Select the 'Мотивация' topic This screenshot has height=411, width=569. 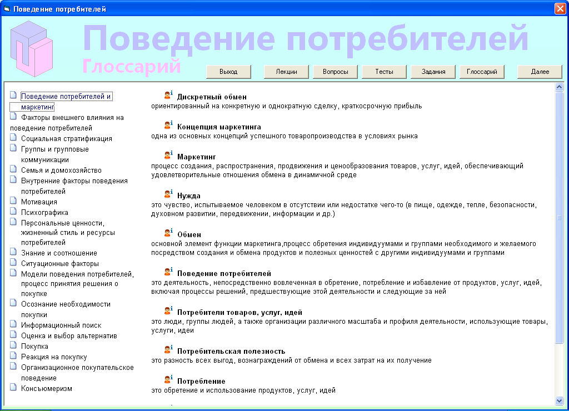tap(39, 202)
